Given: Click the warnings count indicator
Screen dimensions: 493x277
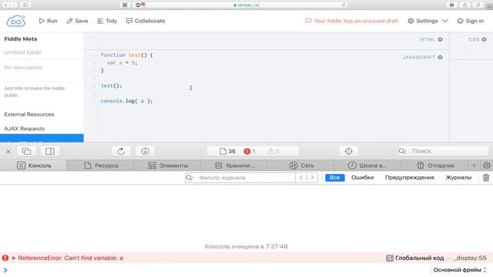Looking at the screenshot, I should [273, 151].
